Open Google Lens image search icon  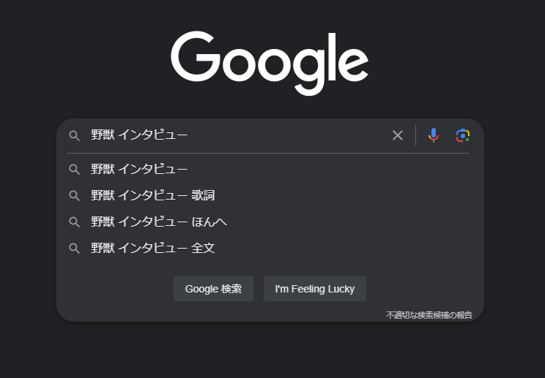click(x=463, y=135)
